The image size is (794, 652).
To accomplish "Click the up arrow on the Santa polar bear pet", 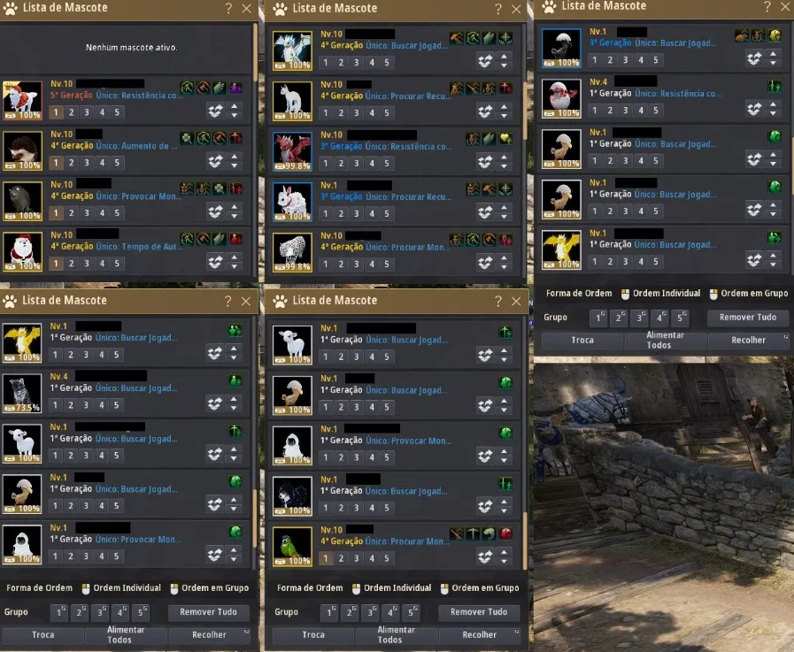I will click(x=235, y=257).
